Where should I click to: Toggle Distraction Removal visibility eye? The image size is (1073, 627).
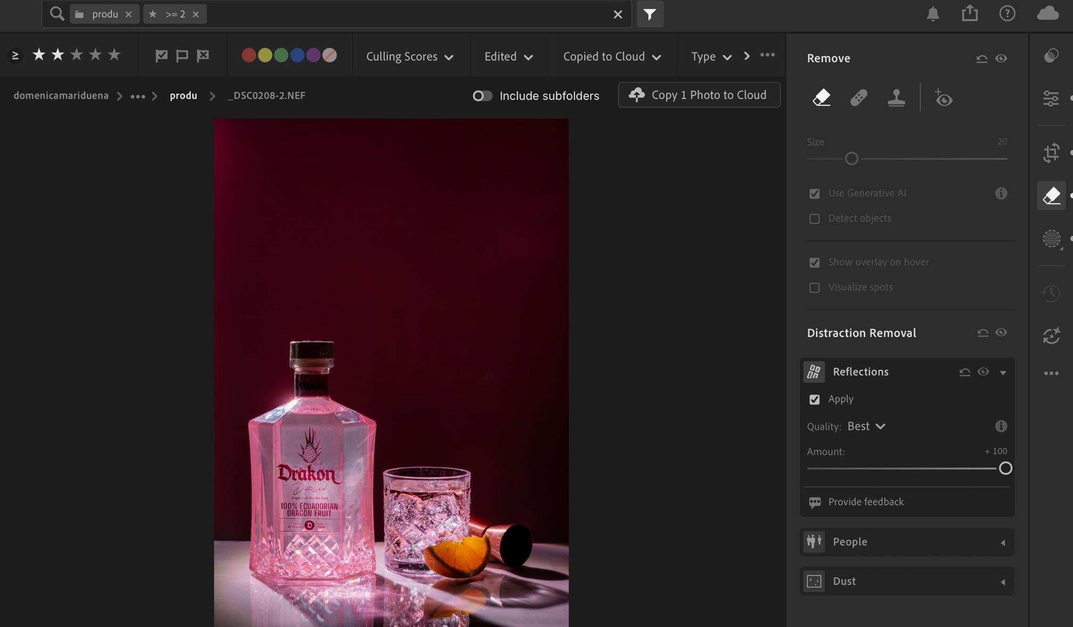(1001, 332)
